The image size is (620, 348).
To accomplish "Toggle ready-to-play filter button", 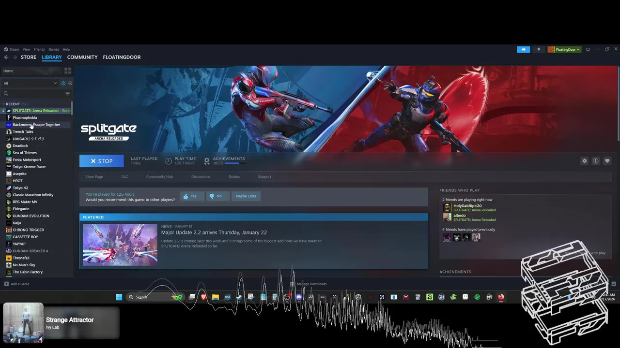I will (70, 83).
